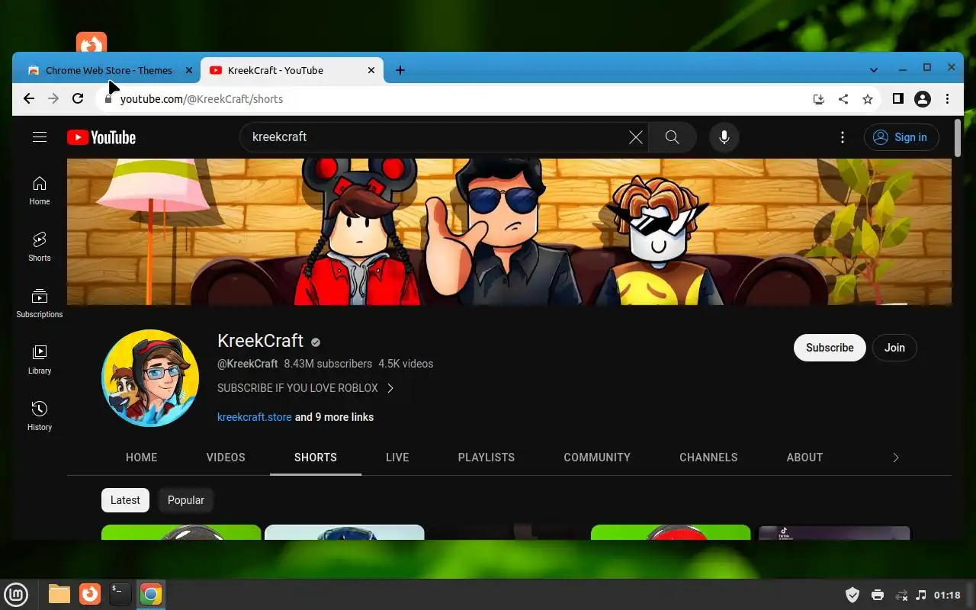
Task: Subscribe to KreekCraft
Action: pyautogui.click(x=830, y=348)
